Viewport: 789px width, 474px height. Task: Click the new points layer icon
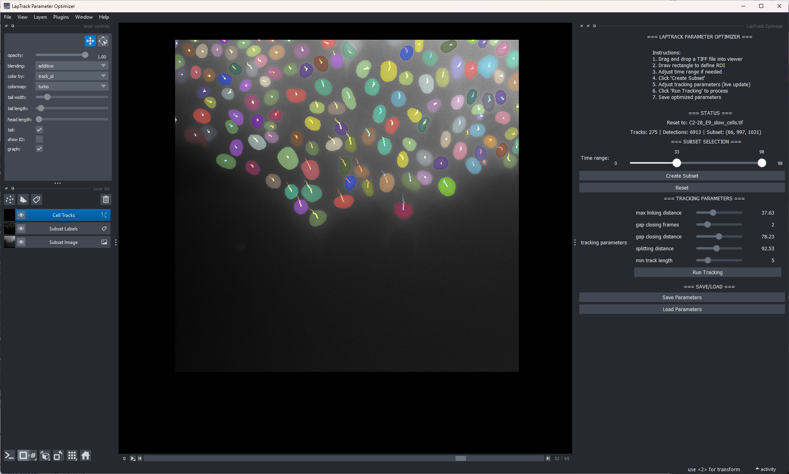tap(10, 199)
